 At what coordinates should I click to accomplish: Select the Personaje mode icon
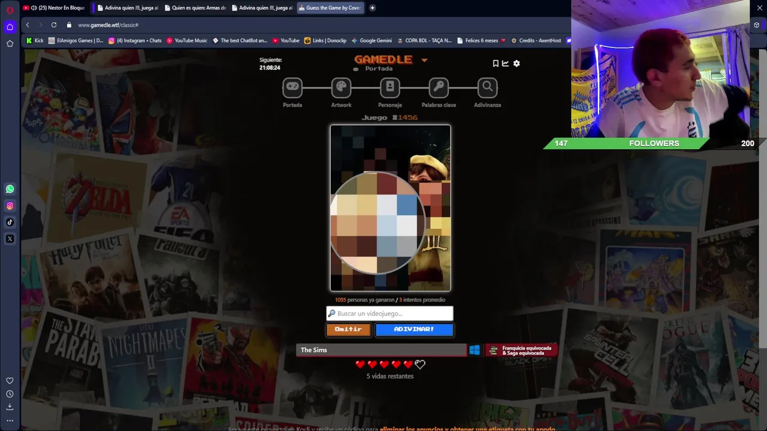(x=389, y=87)
